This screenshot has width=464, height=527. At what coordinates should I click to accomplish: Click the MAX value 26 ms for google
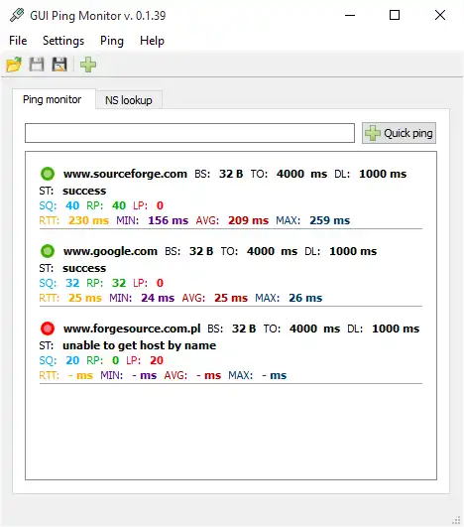pos(305,298)
